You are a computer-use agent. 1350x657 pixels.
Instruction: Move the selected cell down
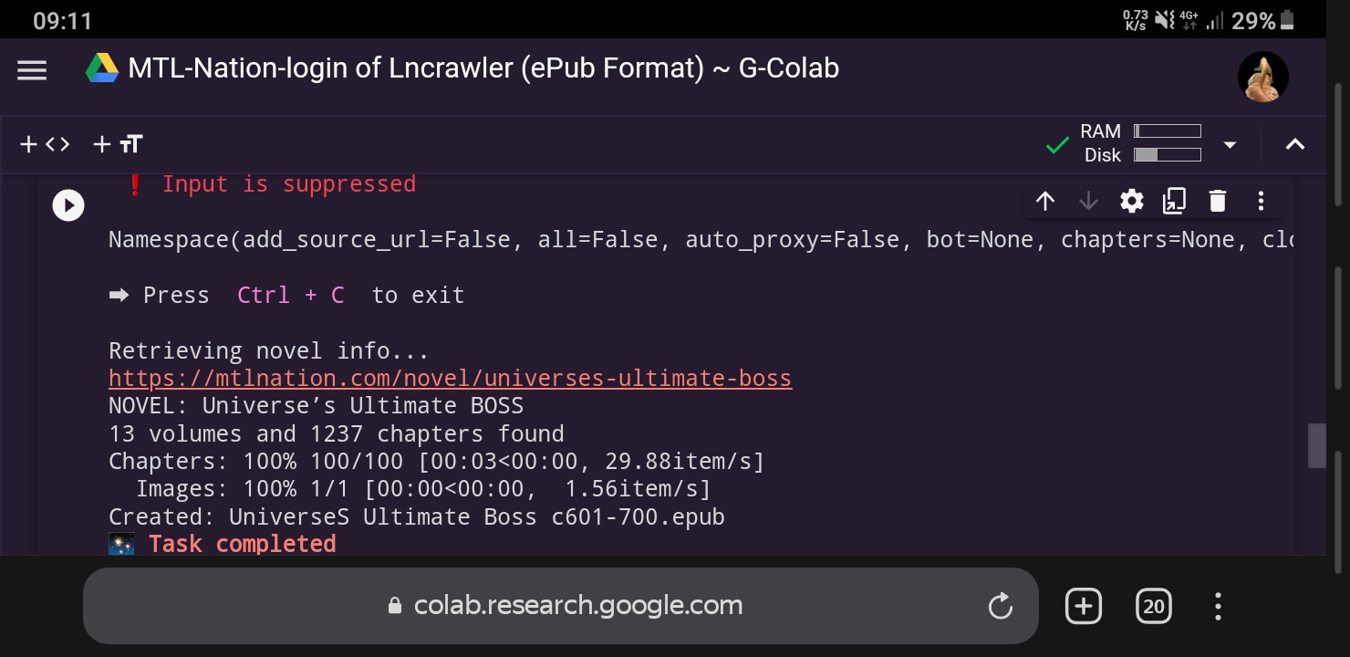[x=1088, y=201]
